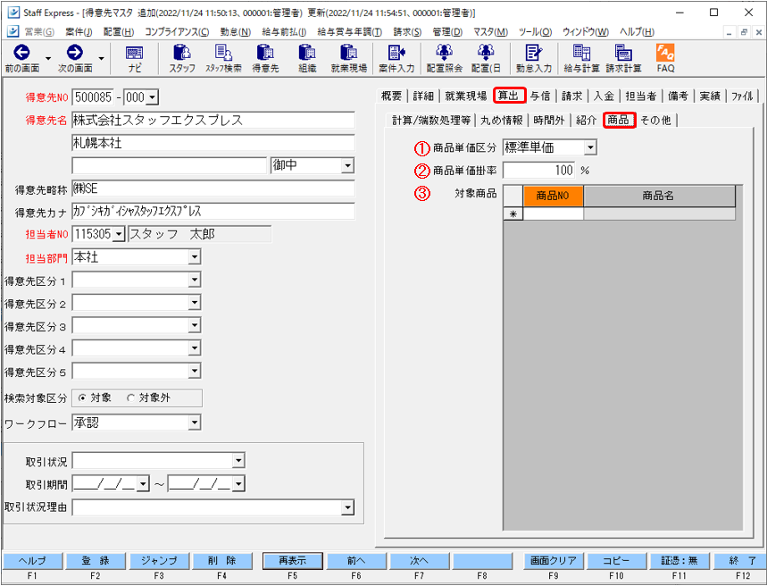Image resolution: width=767 pixels, height=586 pixels.
Task: Open the 得意先NO branch 000 dropdown
Action: coord(152,97)
